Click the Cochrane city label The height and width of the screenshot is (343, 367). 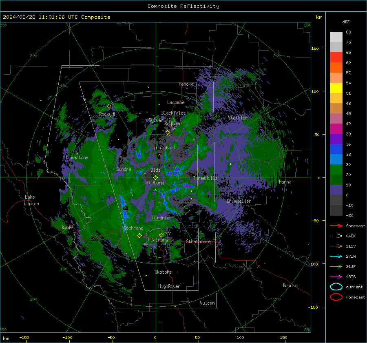pos(133,228)
